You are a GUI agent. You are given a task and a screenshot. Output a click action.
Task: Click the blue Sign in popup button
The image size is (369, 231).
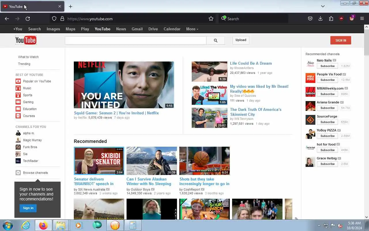[x=28, y=208]
